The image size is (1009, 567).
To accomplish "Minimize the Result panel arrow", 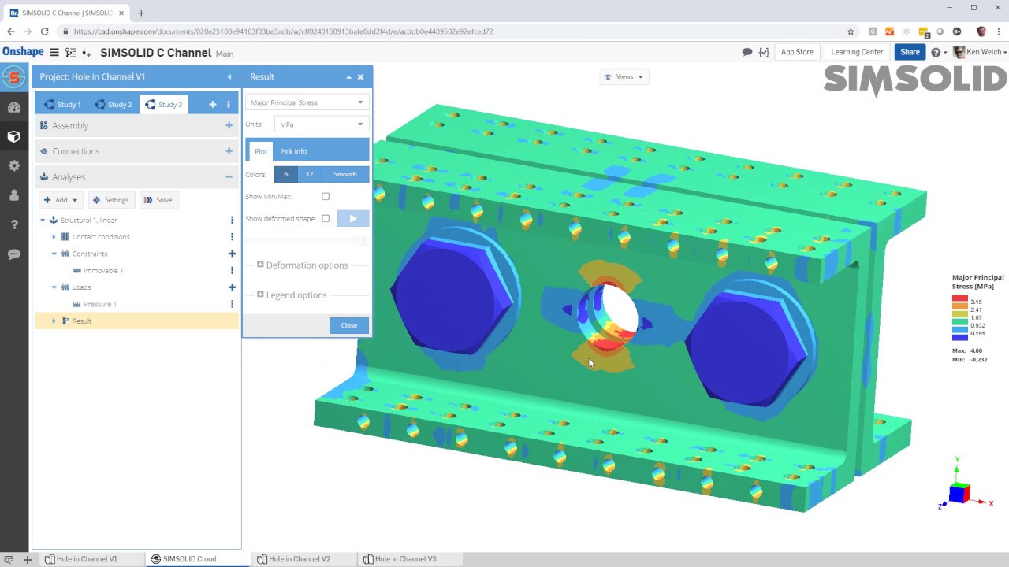I will point(348,77).
